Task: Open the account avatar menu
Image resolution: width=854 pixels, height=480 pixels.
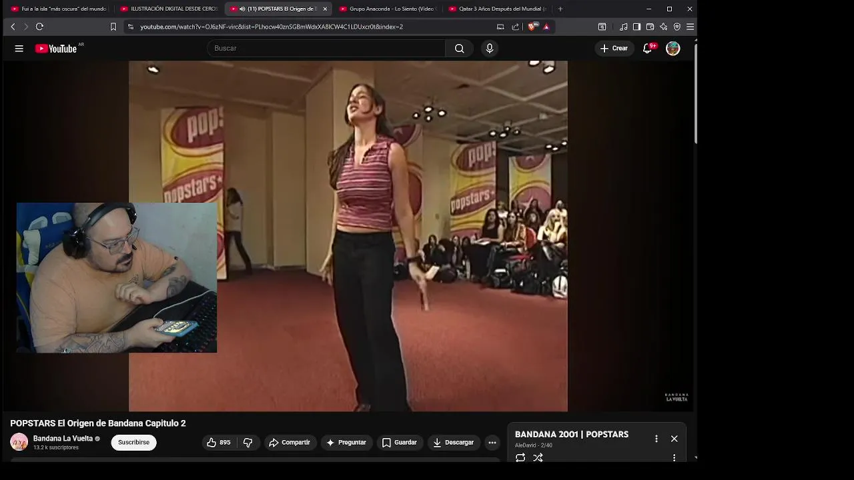Action: [x=673, y=48]
